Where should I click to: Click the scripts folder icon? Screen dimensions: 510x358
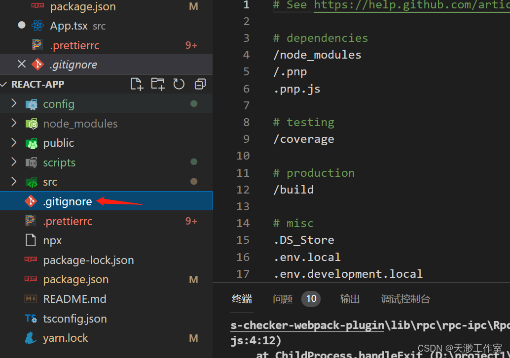tap(32, 163)
